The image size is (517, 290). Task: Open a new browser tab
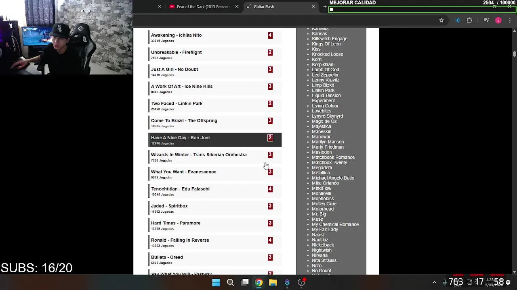click(x=325, y=6)
